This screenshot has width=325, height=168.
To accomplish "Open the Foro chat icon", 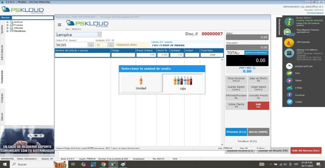I will 289,73.
